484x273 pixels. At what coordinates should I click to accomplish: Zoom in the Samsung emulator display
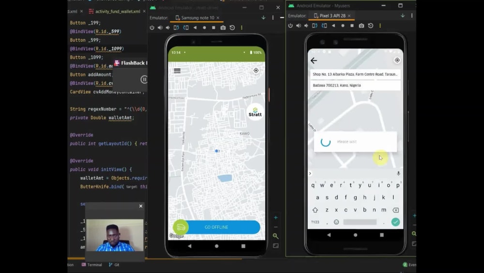point(276,218)
